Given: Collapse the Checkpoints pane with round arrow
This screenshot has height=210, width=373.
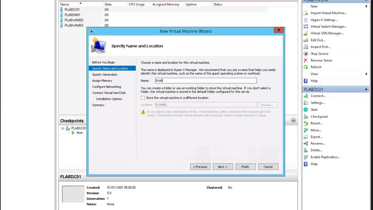Looking at the screenshot, I should coord(293,120).
